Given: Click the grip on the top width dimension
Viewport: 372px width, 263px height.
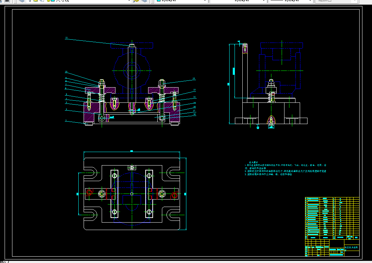Looking at the screenshot, I should [132, 151].
